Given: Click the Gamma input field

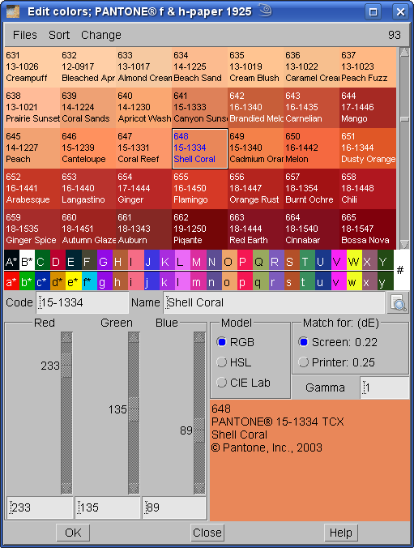Looking at the screenshot, I should tap(385, 387).
